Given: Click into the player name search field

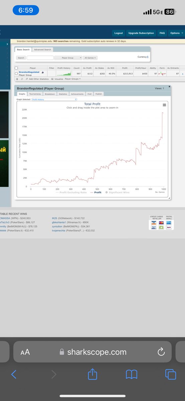Looking at the screenshot, I should (40, 58).
